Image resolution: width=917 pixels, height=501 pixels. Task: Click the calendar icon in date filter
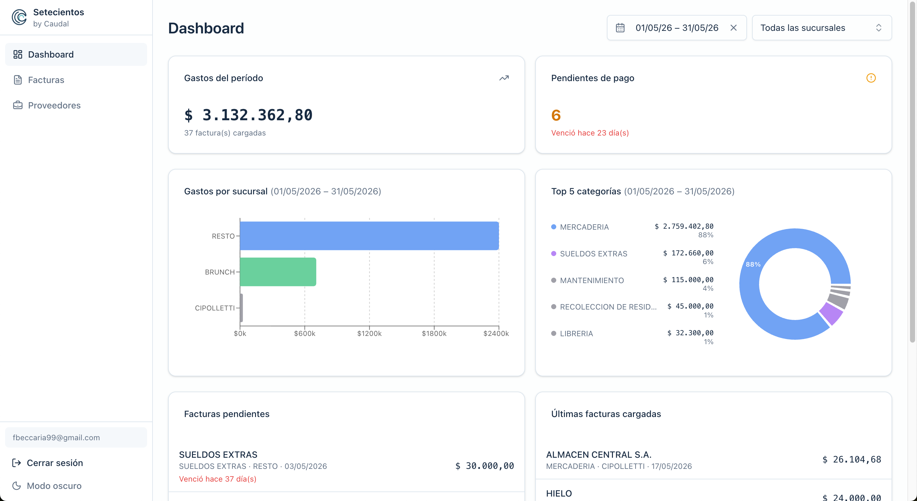click(620, 28)
